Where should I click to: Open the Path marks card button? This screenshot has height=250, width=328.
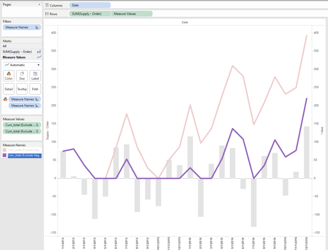(x=35, y=89)
